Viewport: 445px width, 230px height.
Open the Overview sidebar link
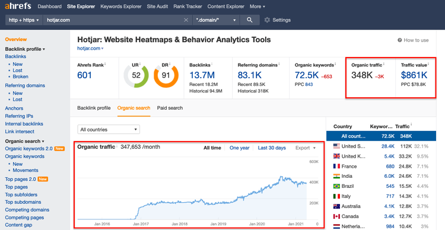point(16,40)
